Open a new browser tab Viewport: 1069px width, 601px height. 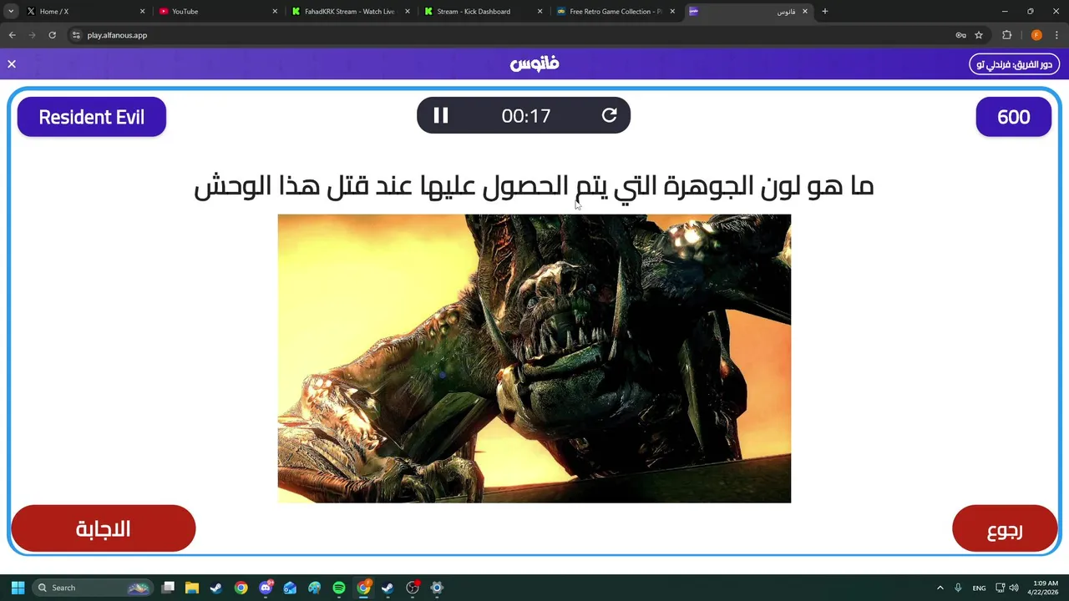(825, 12)
